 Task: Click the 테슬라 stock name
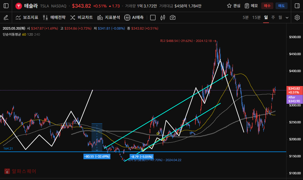coord(31,6)
